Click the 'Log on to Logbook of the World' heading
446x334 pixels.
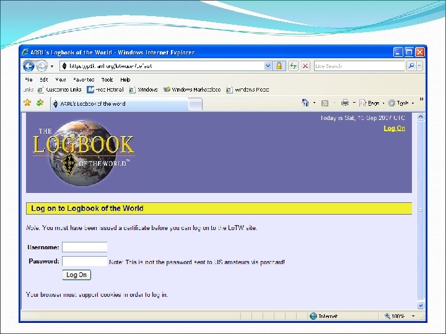(87, 208)
